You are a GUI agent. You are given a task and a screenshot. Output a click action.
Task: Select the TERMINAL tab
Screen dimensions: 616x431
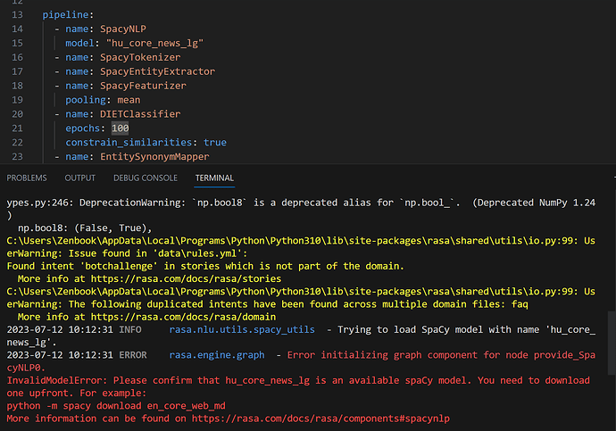[x=214, y=178]
